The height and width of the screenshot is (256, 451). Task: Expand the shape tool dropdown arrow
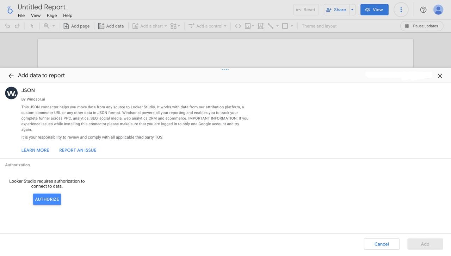pyautogui.click(x=292, y=26)
